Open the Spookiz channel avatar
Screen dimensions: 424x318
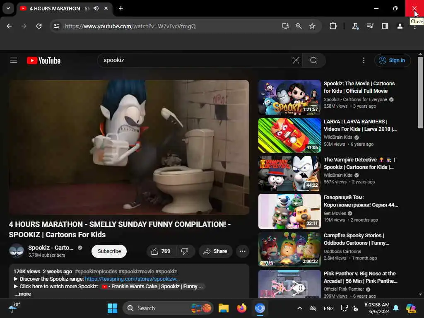click(x=17, y=251)
